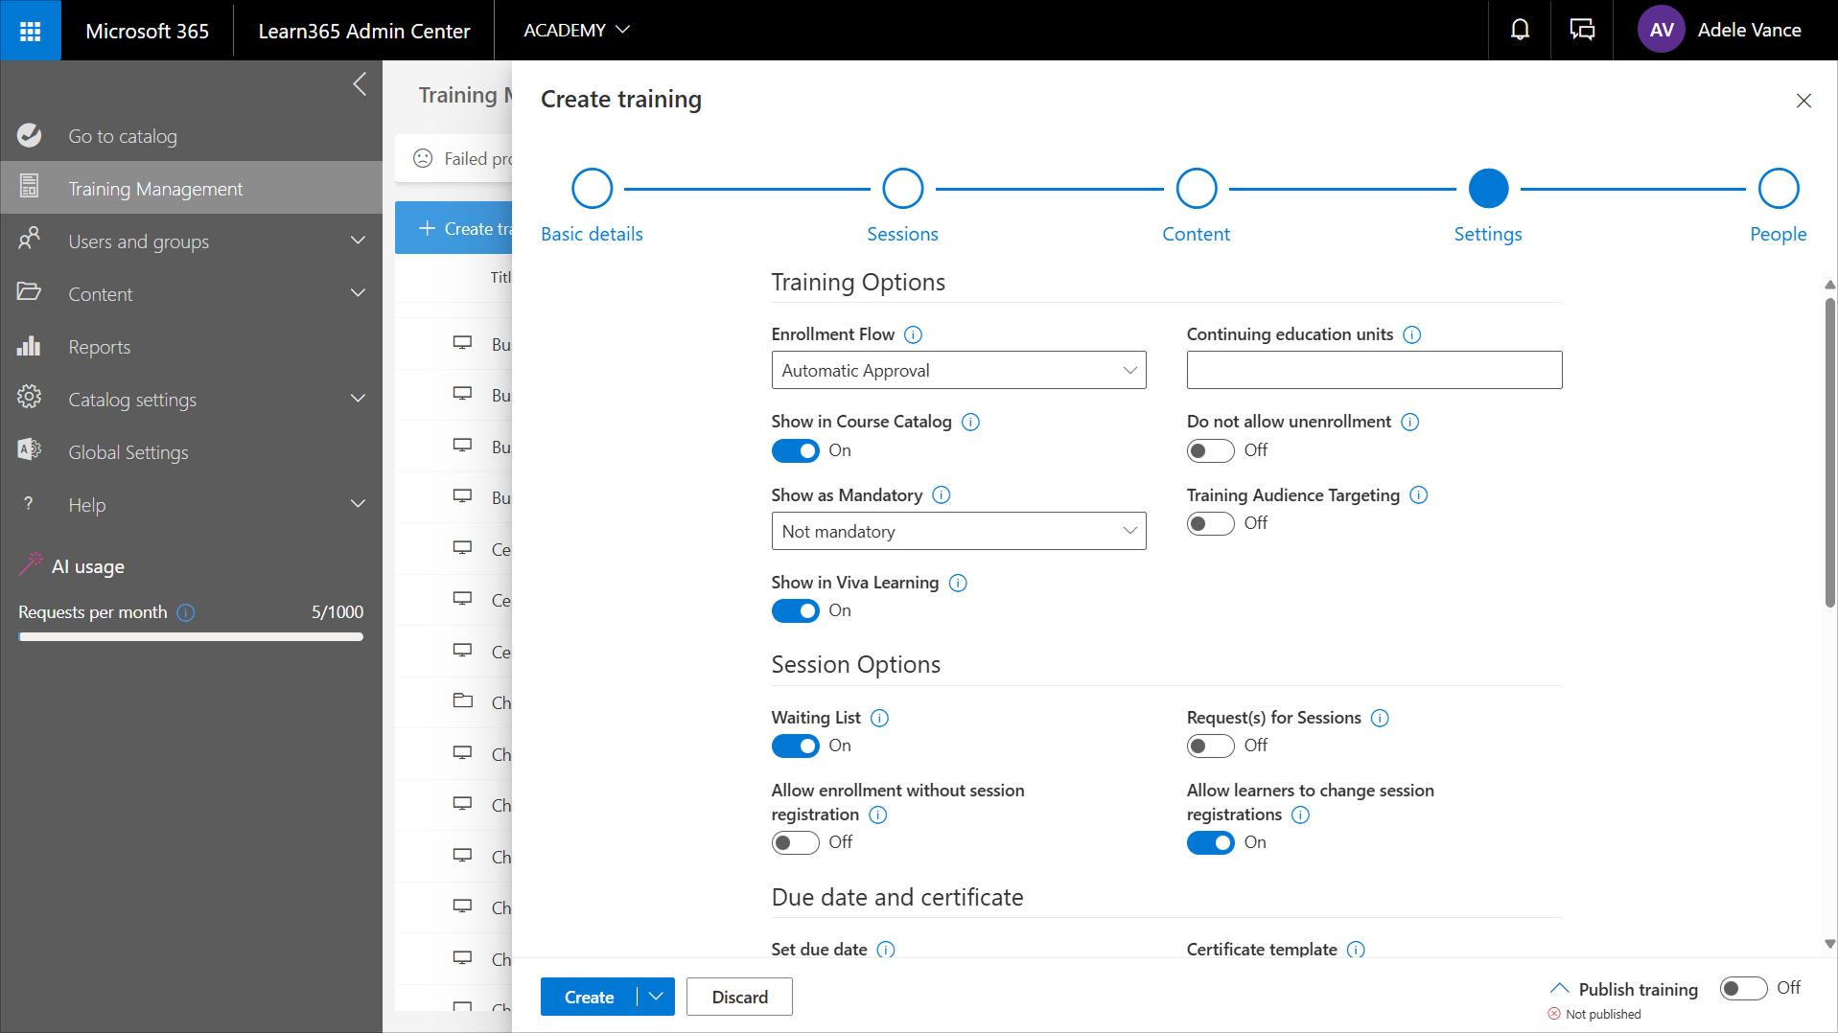The width and height of the screenshot is (1838, 1033).
Task: Collapse the left navigation sidebar
Action: (x=360, y=84)
